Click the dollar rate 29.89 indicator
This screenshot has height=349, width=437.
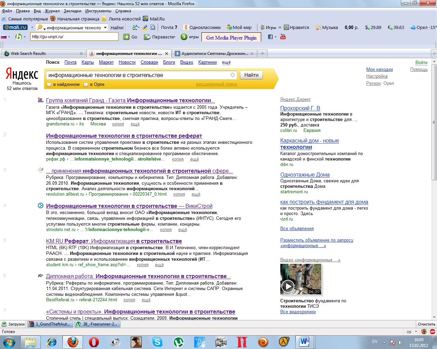click(373, 27)
